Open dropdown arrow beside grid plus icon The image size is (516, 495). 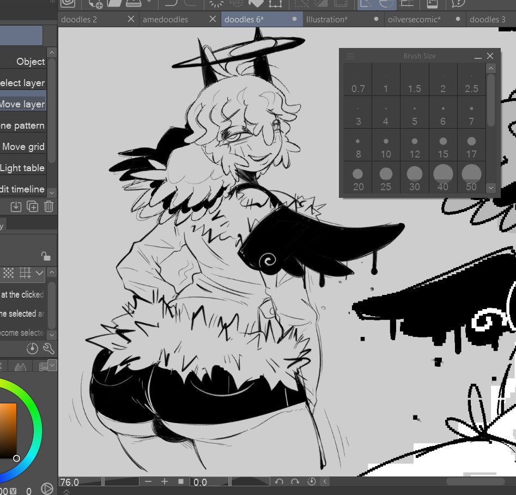click(39, 273)
